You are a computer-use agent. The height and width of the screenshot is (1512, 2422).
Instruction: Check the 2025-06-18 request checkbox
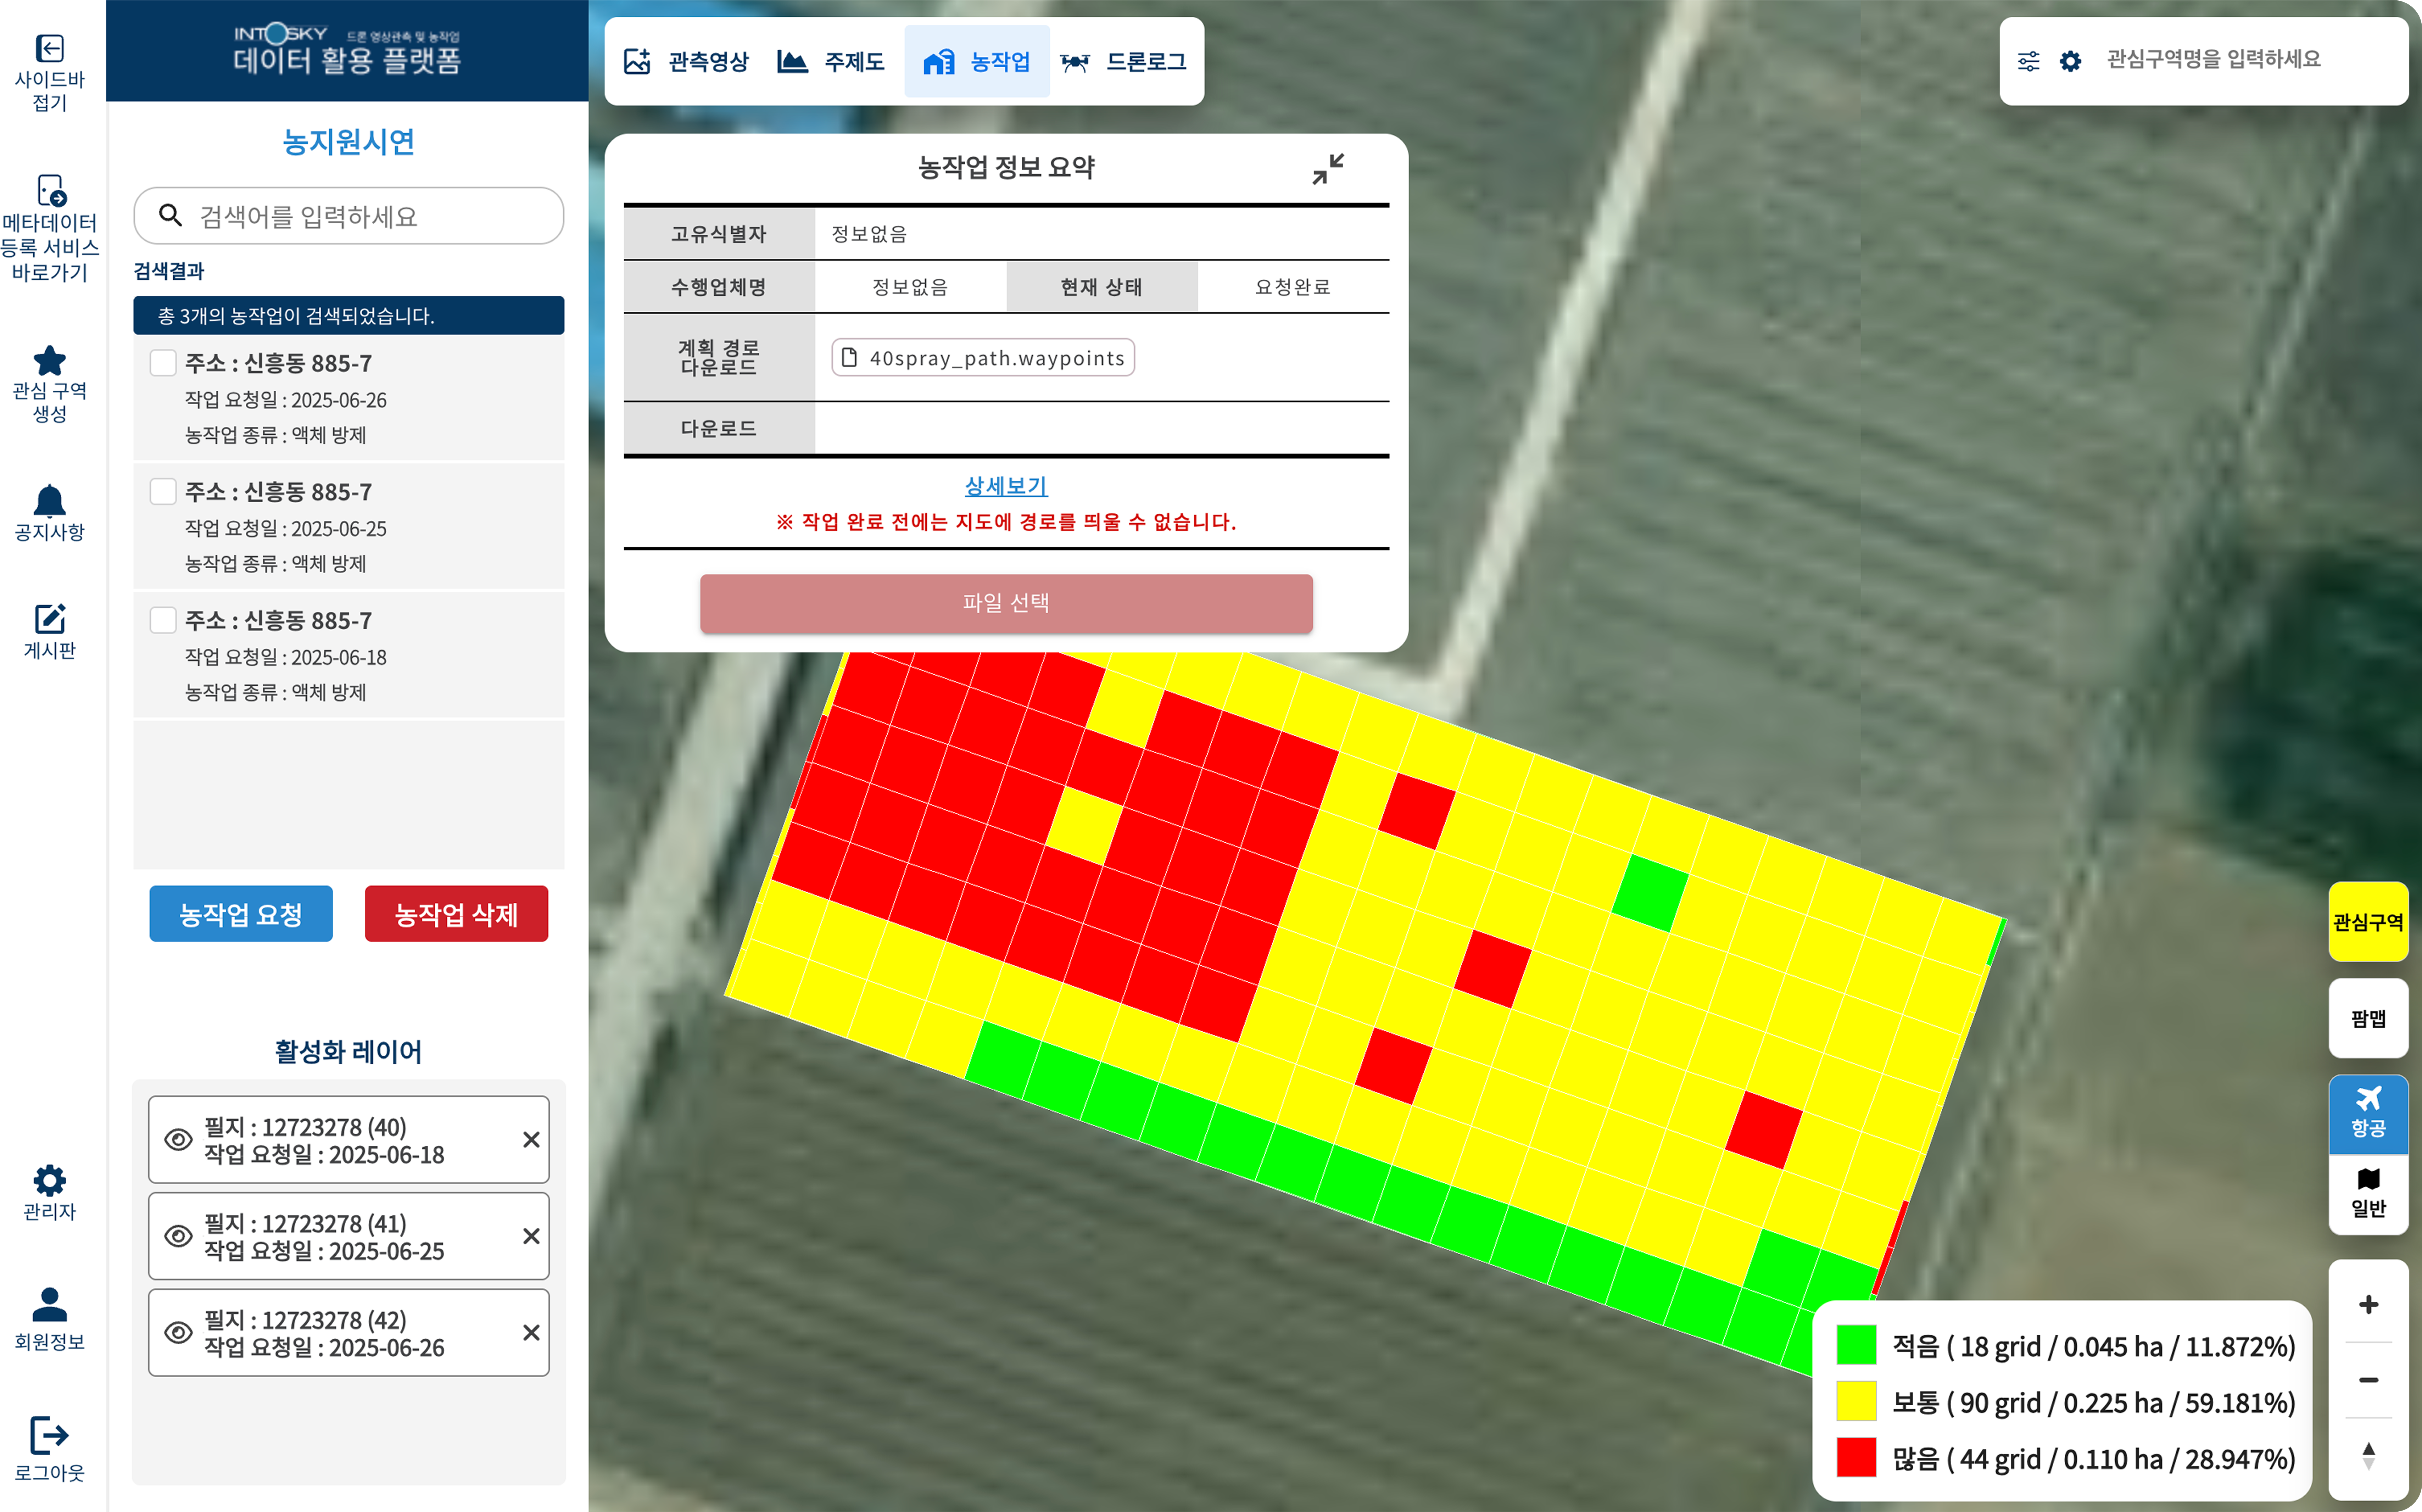pos(163,620)
